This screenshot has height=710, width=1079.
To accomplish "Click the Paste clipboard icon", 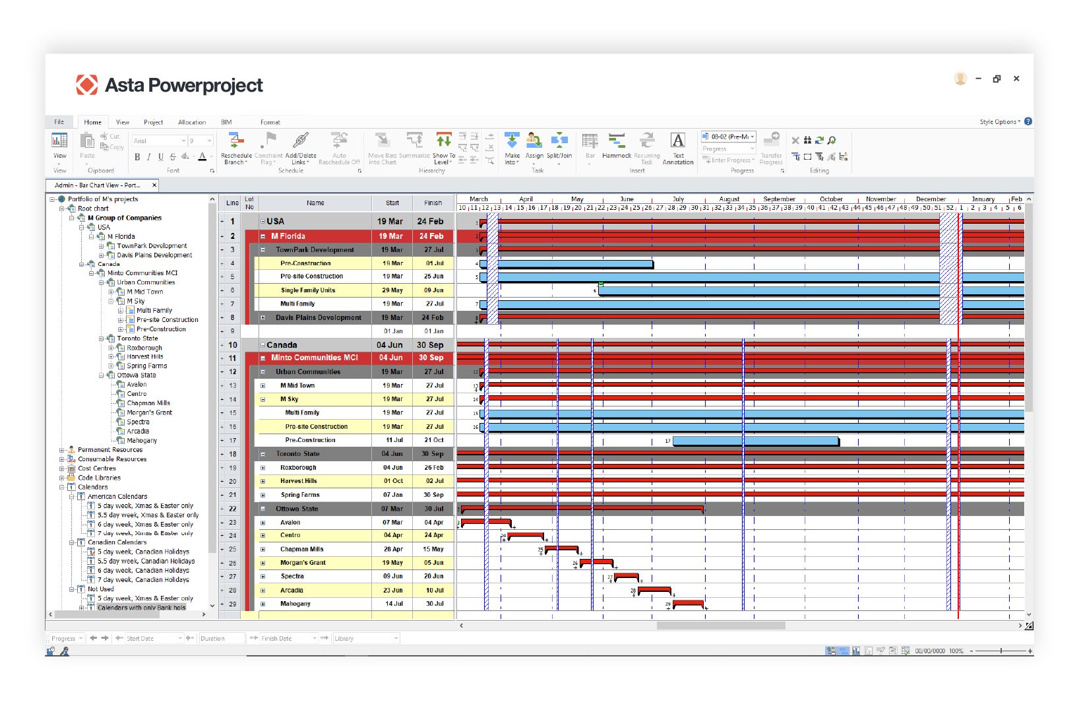I will (x=87, y=140).
